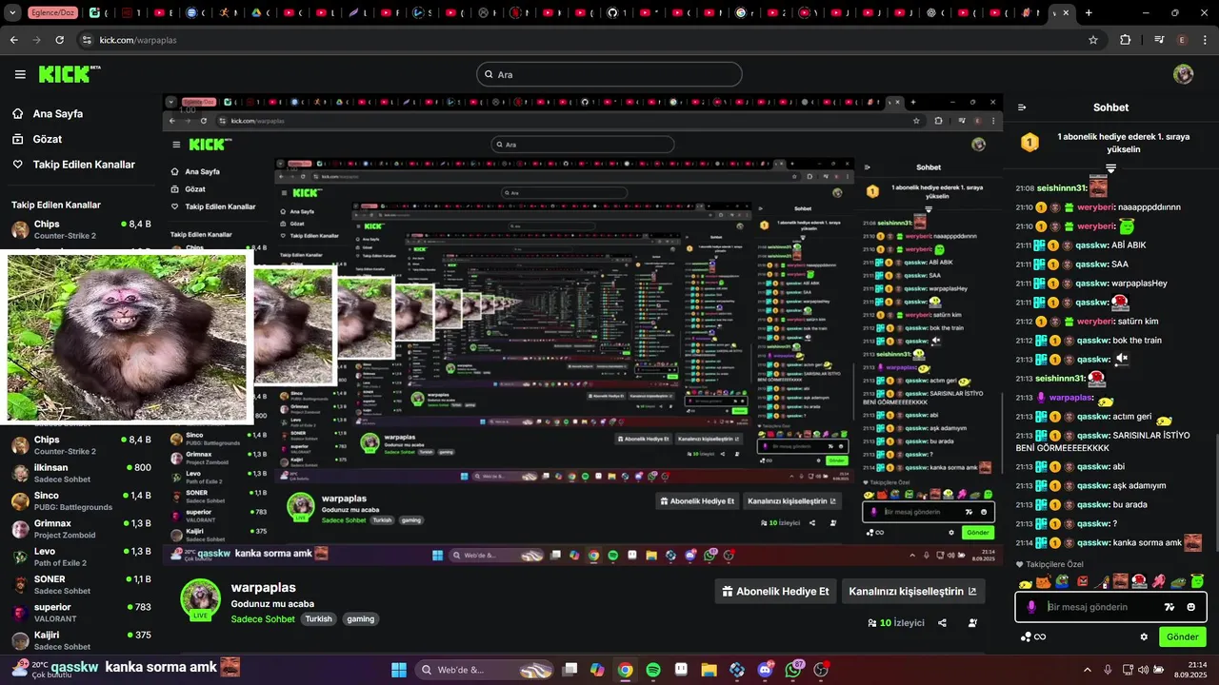Open Chrome extensions puzzle icon
The width and height of the screenshot is (1219, 685).
[1126, 40]
